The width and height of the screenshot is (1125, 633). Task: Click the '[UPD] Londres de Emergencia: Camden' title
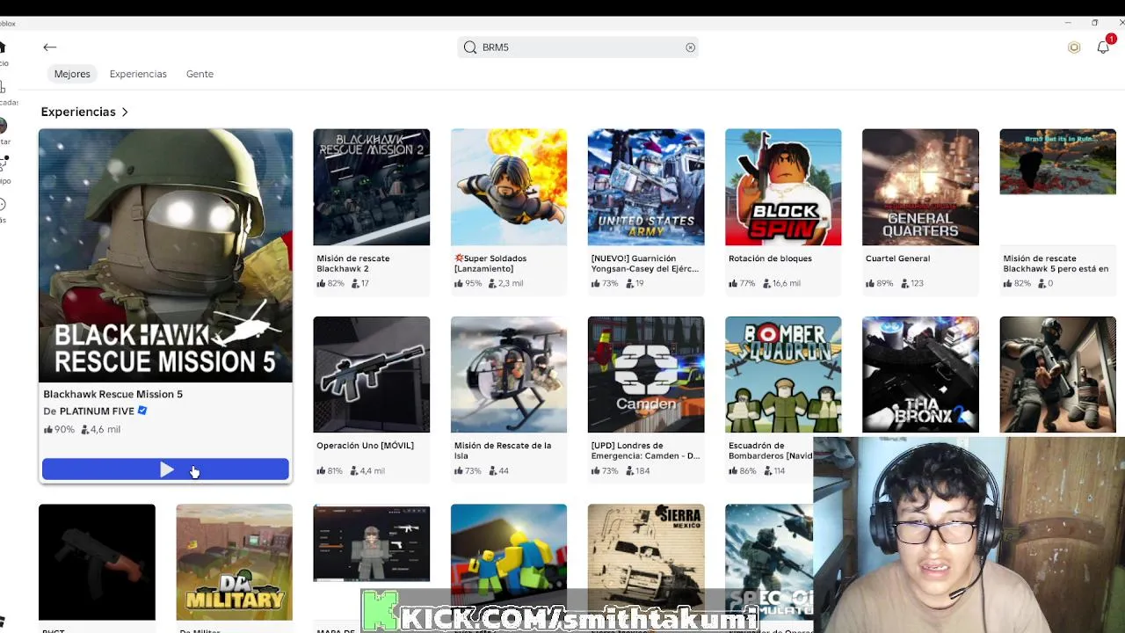[x=645, y=450]
